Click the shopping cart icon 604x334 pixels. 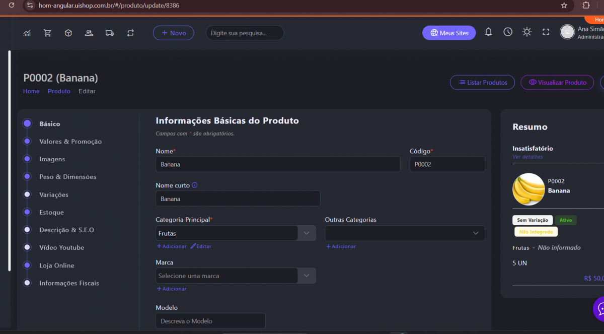click(48, 33)
